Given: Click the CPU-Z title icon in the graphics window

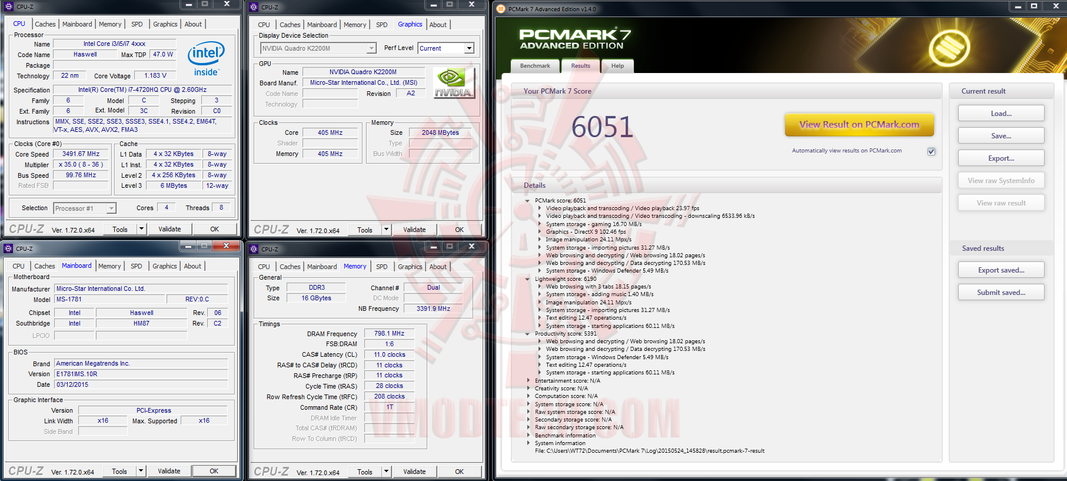Looking at the screenshot, I should 254,7.
